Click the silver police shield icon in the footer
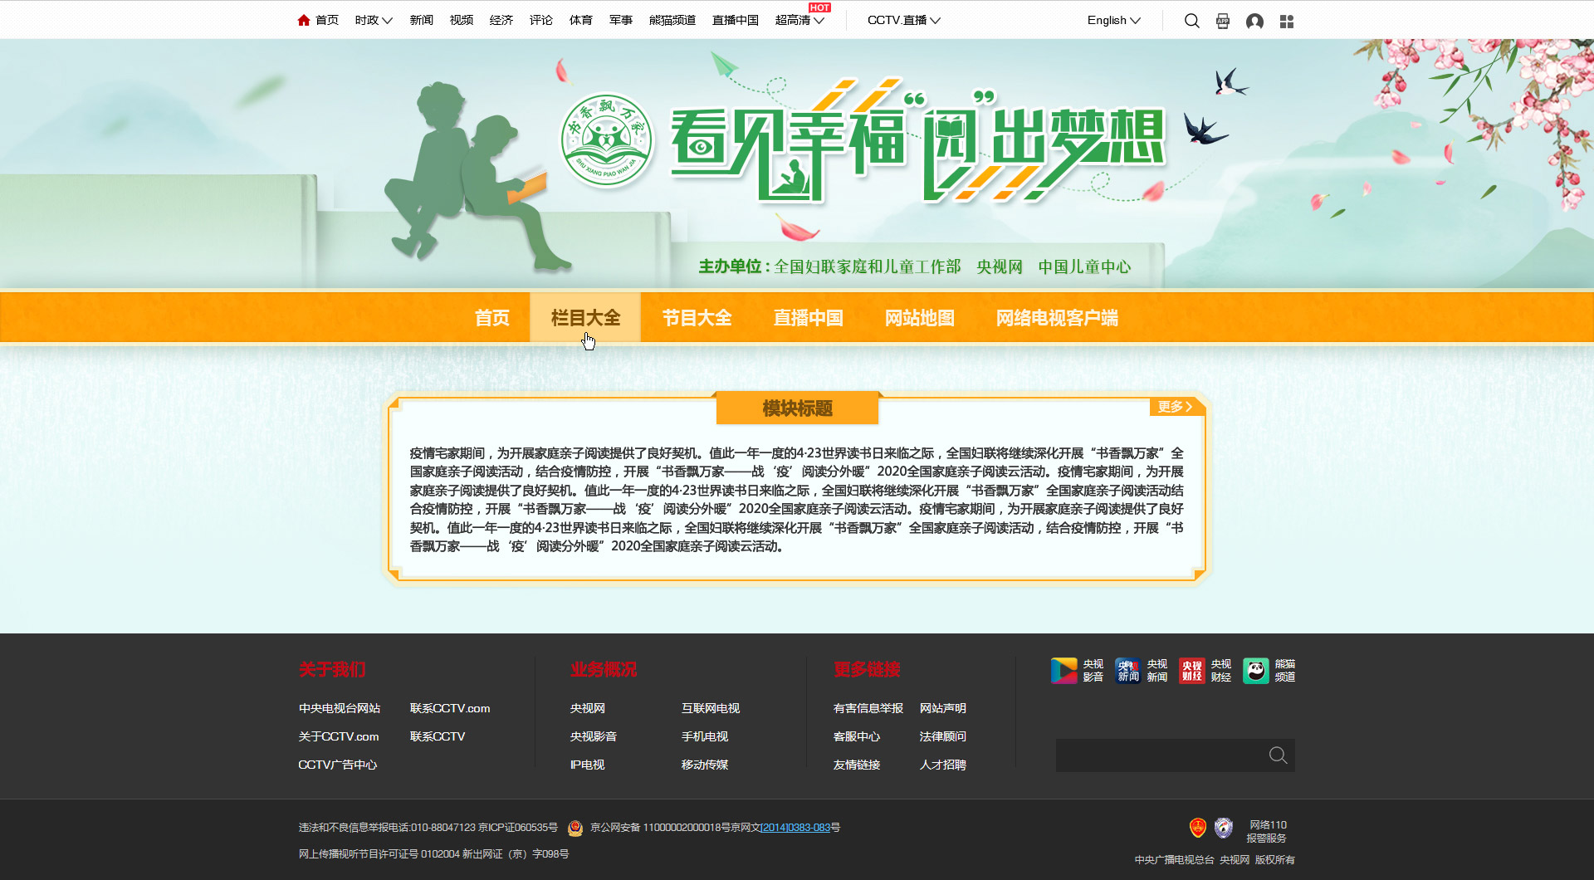The image size is (1594, 880). [x=1224, y=827]
